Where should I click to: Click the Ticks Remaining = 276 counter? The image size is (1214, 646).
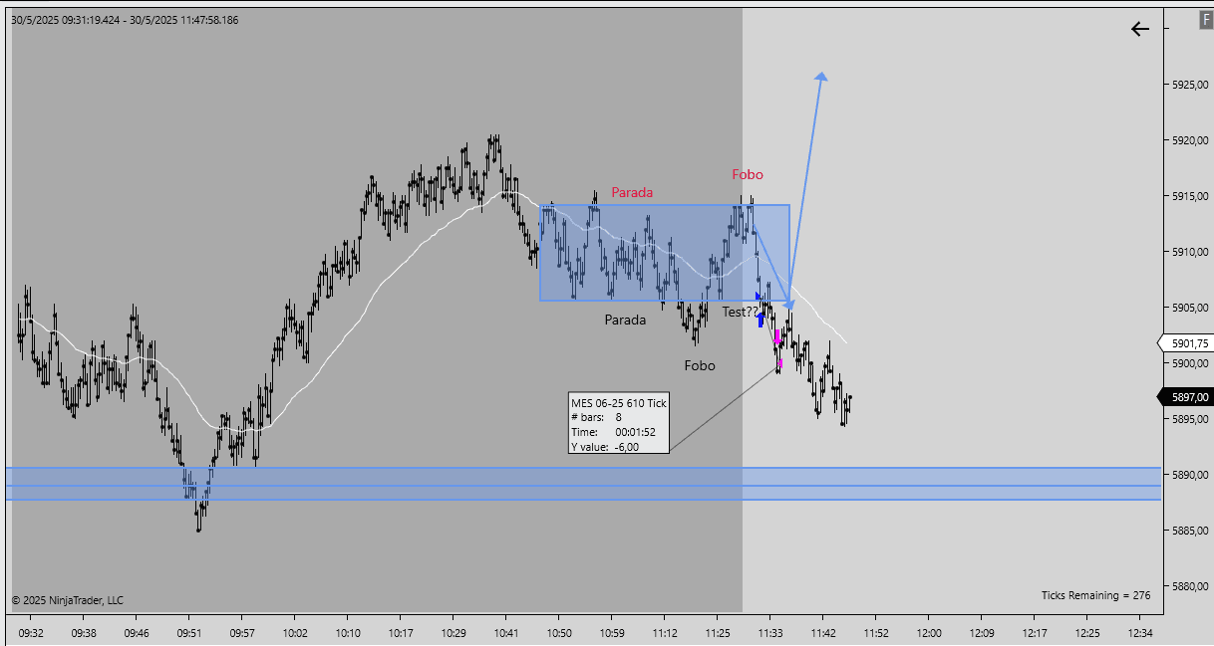[x=1095, y=595]
